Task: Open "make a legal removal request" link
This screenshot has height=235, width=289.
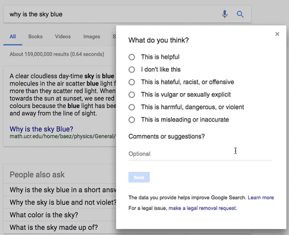Action: pyautogui.click(x=202, y=208)
